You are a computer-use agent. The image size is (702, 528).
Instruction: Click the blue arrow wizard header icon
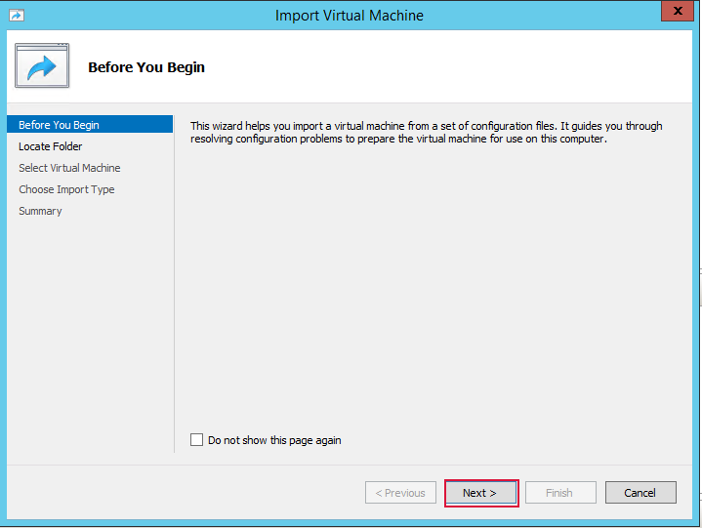click(x=42, y=66)
